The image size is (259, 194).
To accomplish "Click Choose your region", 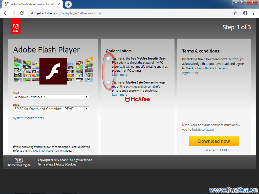I will click(18, 165).
